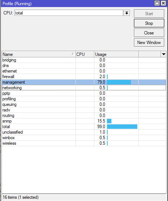This screenshot has width=168, height=201.
Task: Select the management row
Action: pos(84,82)
